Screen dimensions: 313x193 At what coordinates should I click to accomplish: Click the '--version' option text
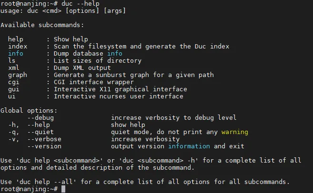[45, 146]
